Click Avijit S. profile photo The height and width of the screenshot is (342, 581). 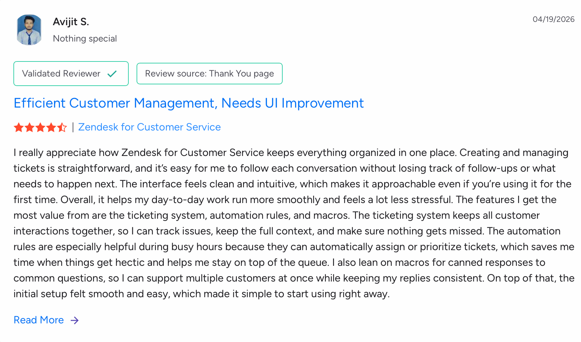click(x=29, y=30)
